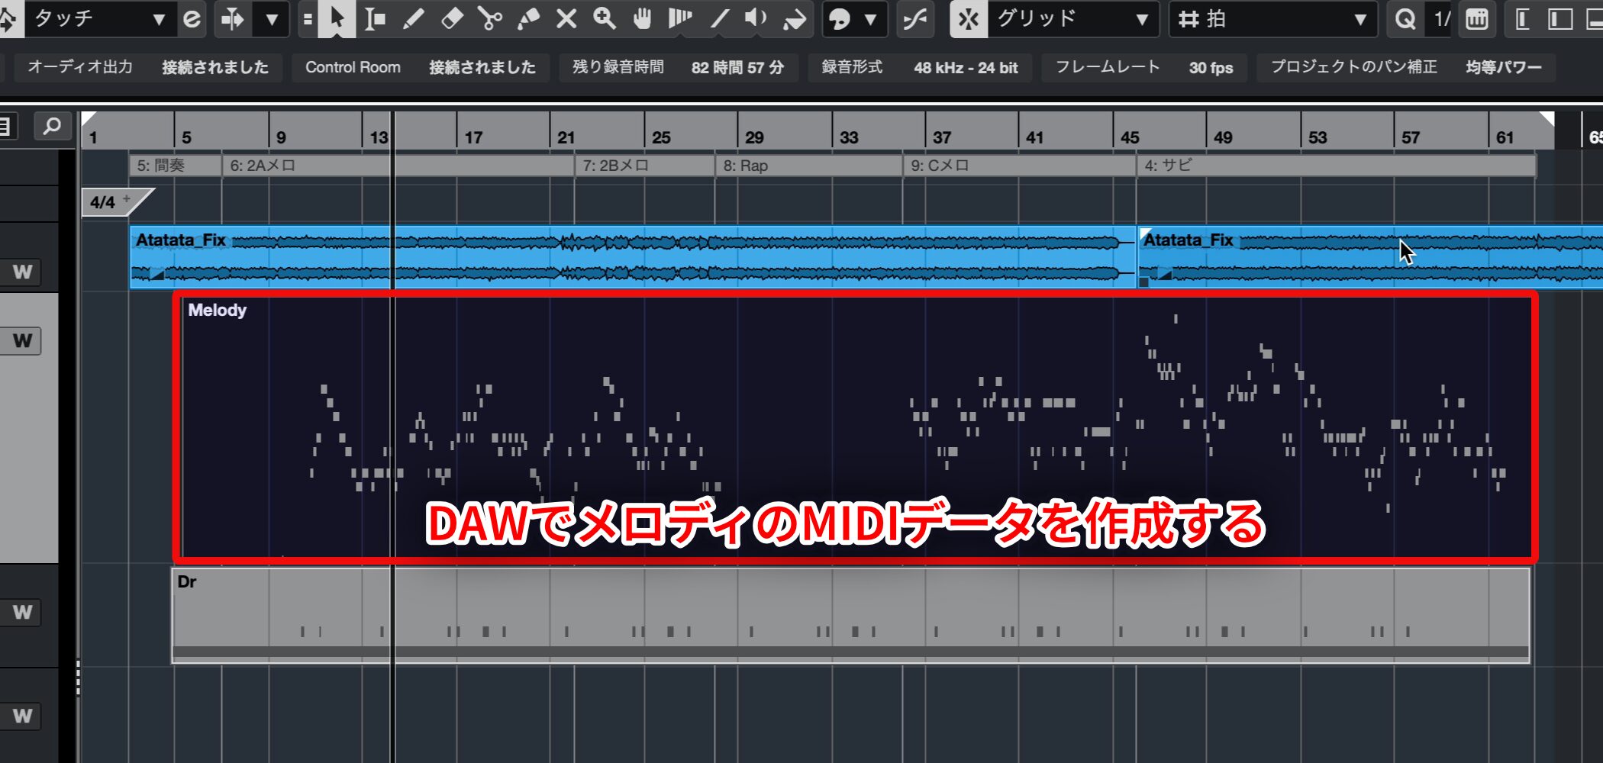
Task: Open the color selection dropdown arrow
Action: click(871, 18)
